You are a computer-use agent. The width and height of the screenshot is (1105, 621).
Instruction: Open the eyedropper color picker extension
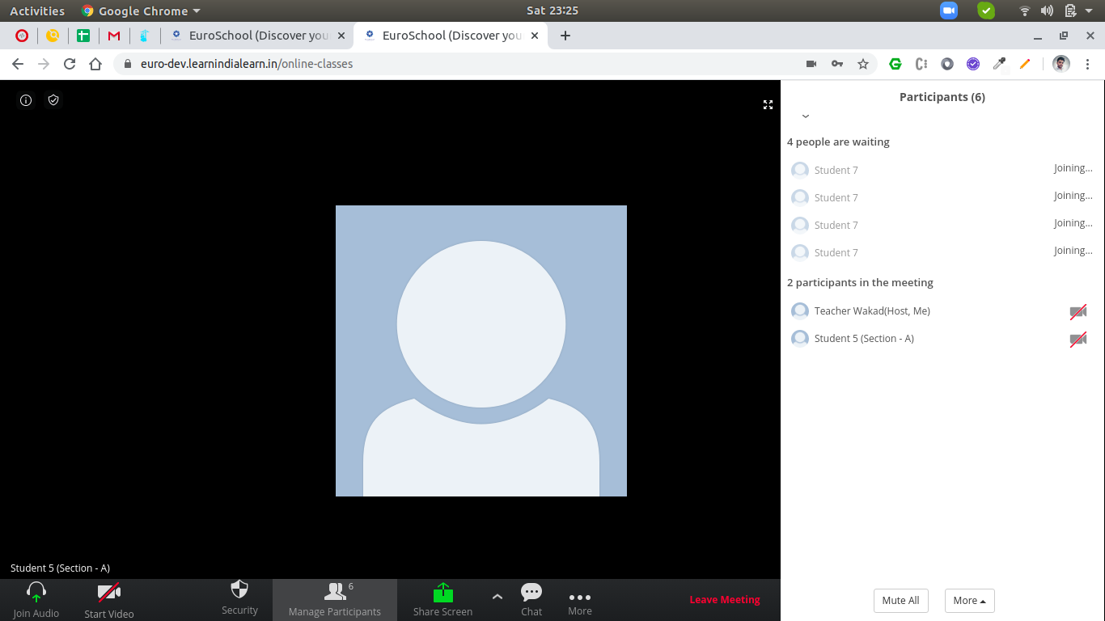[x=999, y=64]
